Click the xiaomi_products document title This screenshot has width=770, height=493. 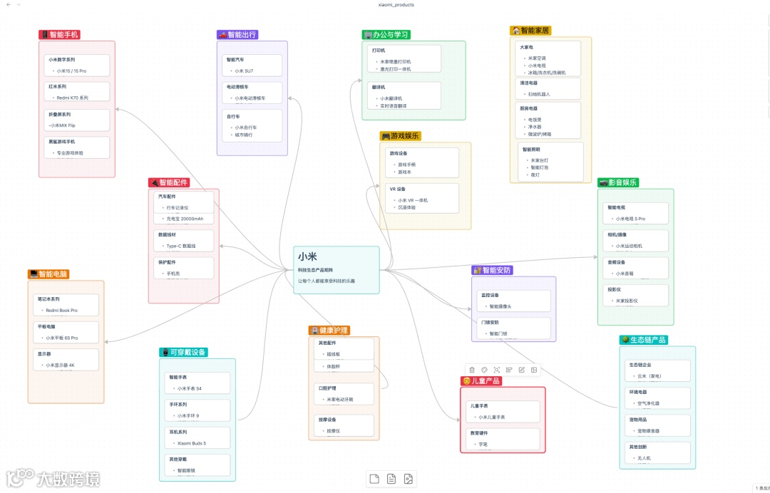396,4
